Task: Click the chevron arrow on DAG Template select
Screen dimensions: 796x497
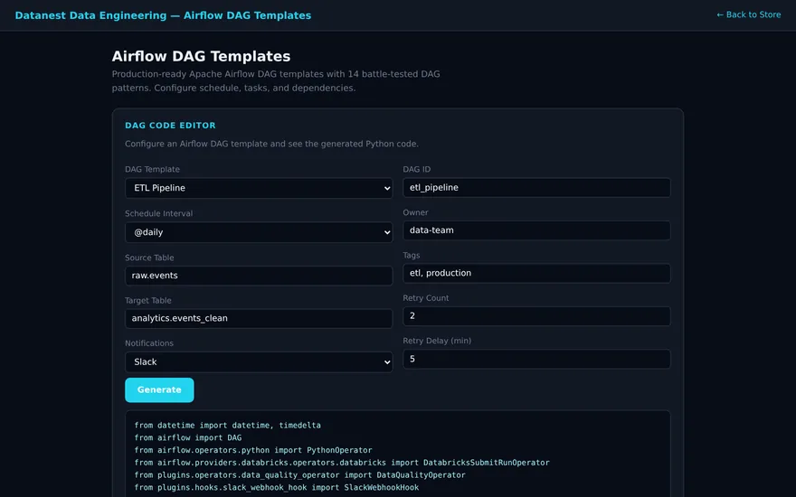Action: (387, 188)
